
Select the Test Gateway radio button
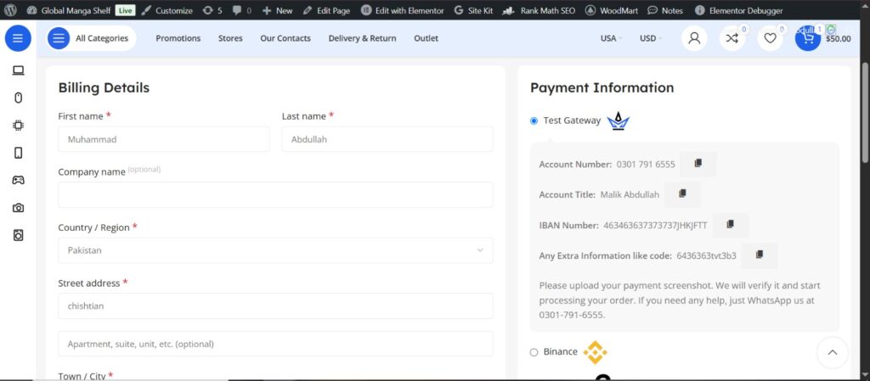534,120
